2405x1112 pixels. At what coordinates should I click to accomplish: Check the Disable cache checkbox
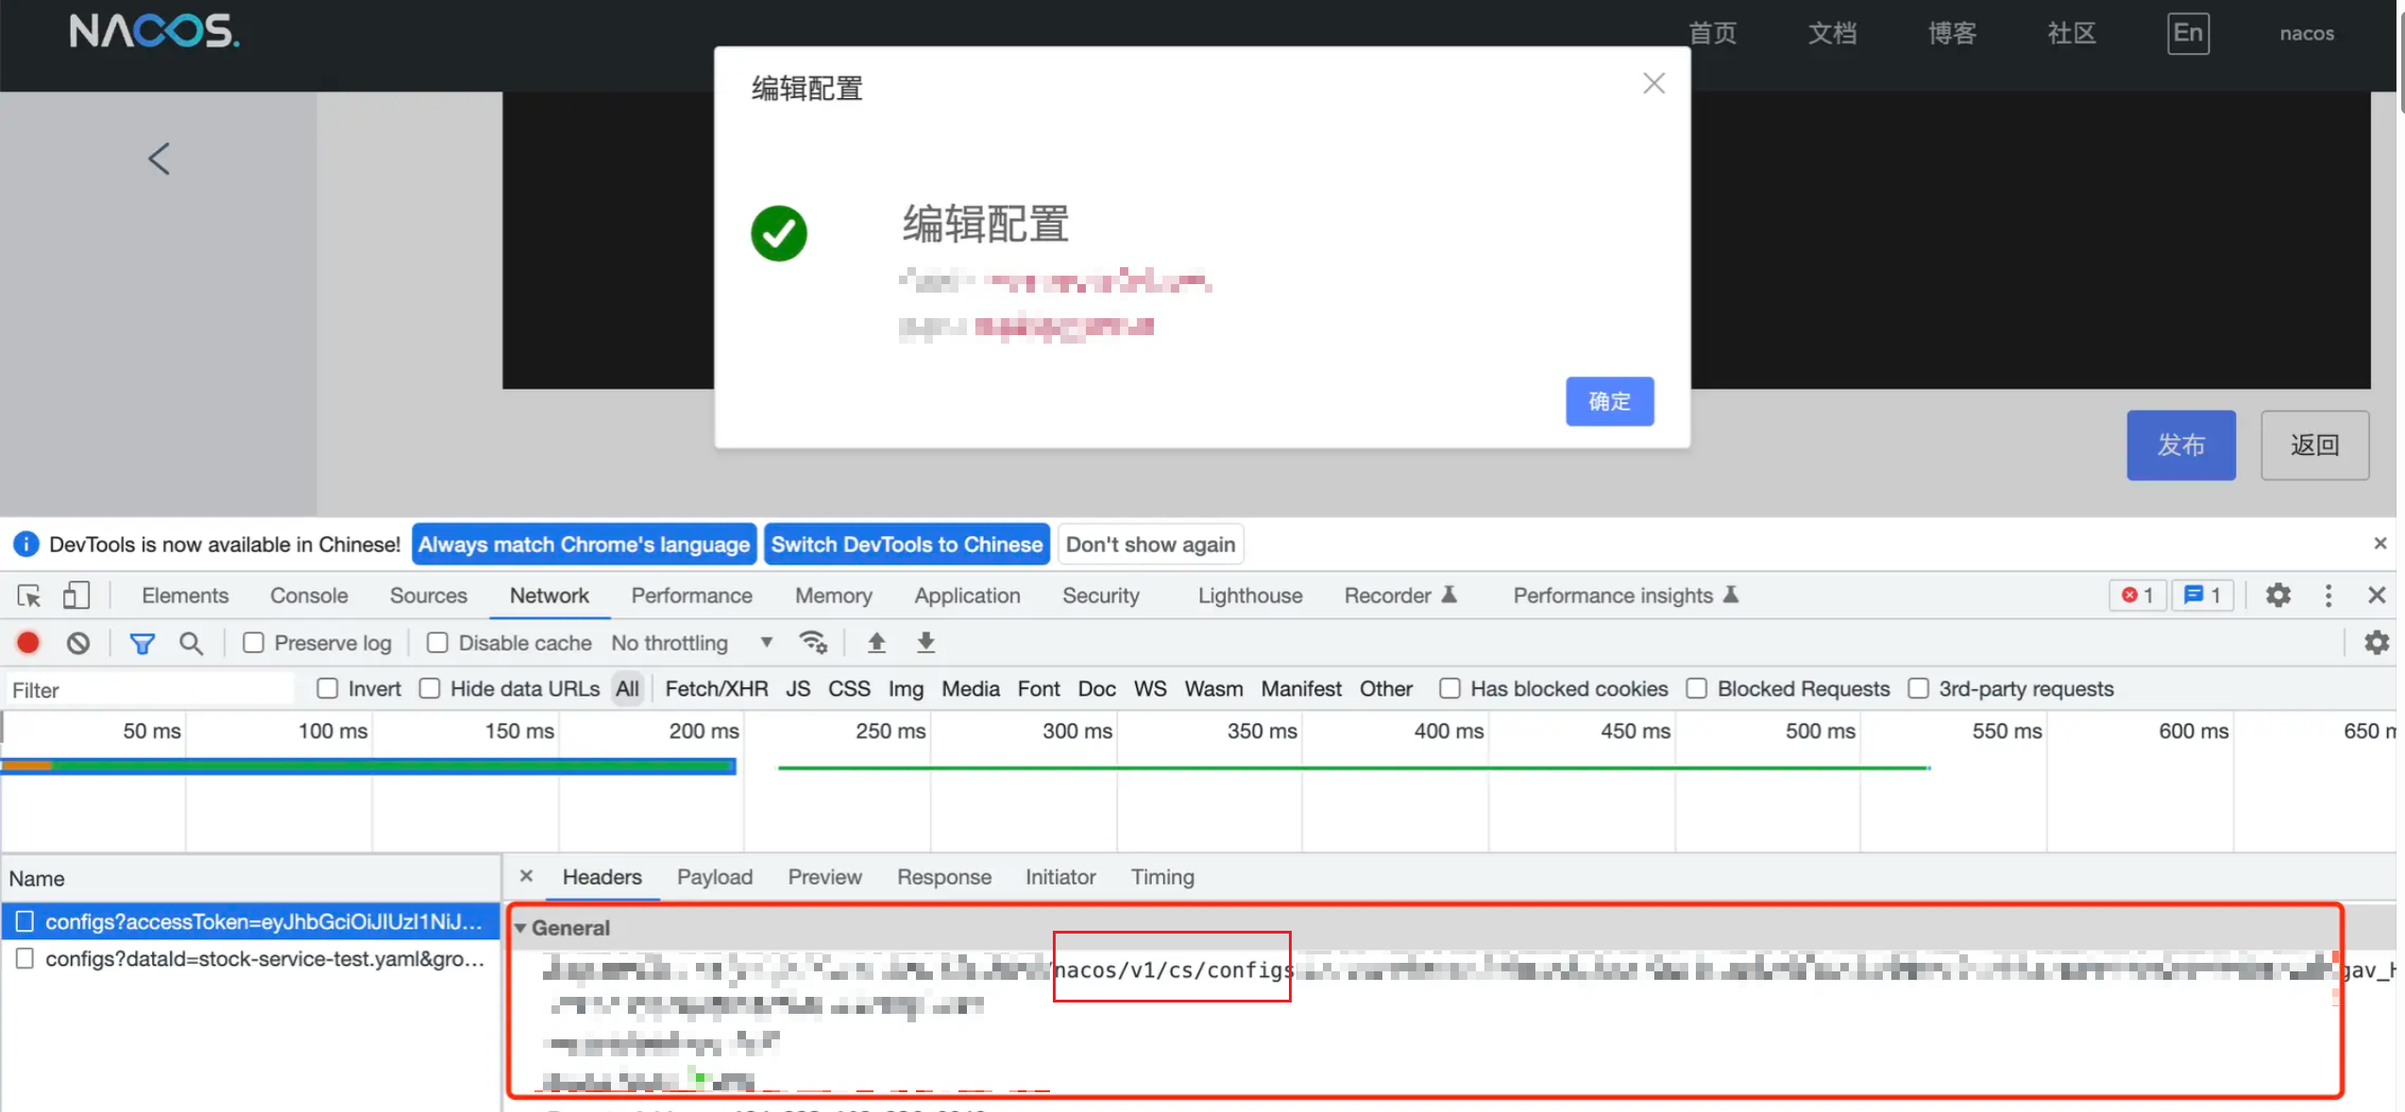coord(437,643)
